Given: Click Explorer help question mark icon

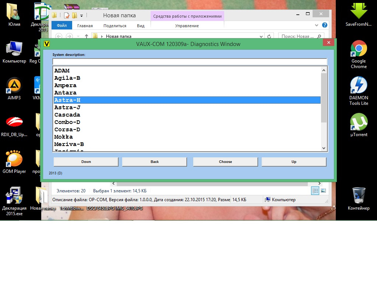Looking at the screenshot, I should pos(325,25).
